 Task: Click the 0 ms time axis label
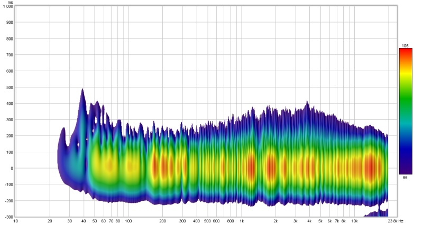tap(12, 168)
